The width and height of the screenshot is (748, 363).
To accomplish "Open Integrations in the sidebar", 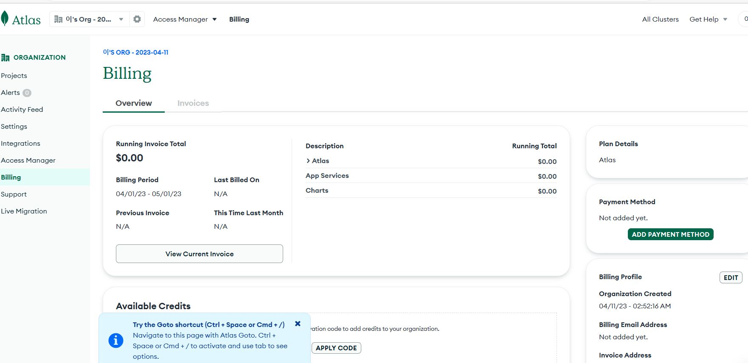I will pyautogui.click(x=20, y=144).
